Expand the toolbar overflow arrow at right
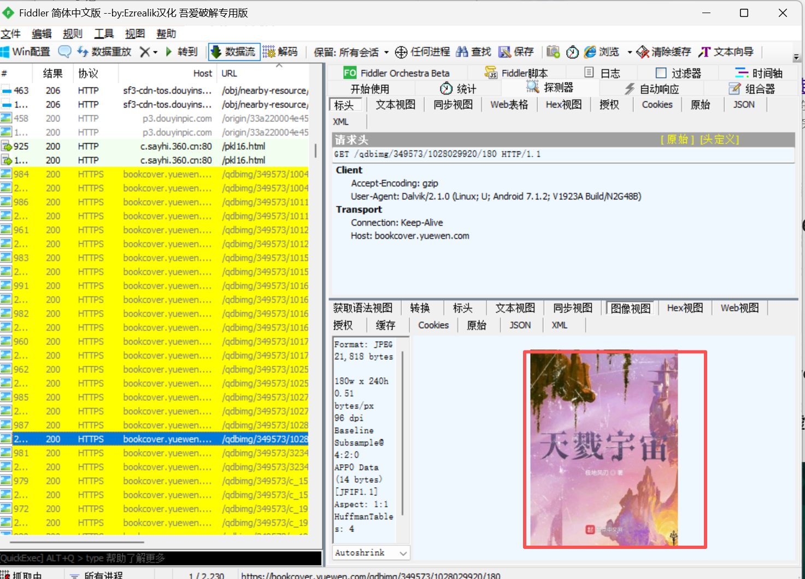Image resolution: width=805 pixels, height=579 pixels. click(796, 57)
